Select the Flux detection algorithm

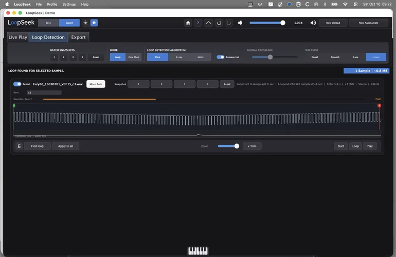click(157, 57)
